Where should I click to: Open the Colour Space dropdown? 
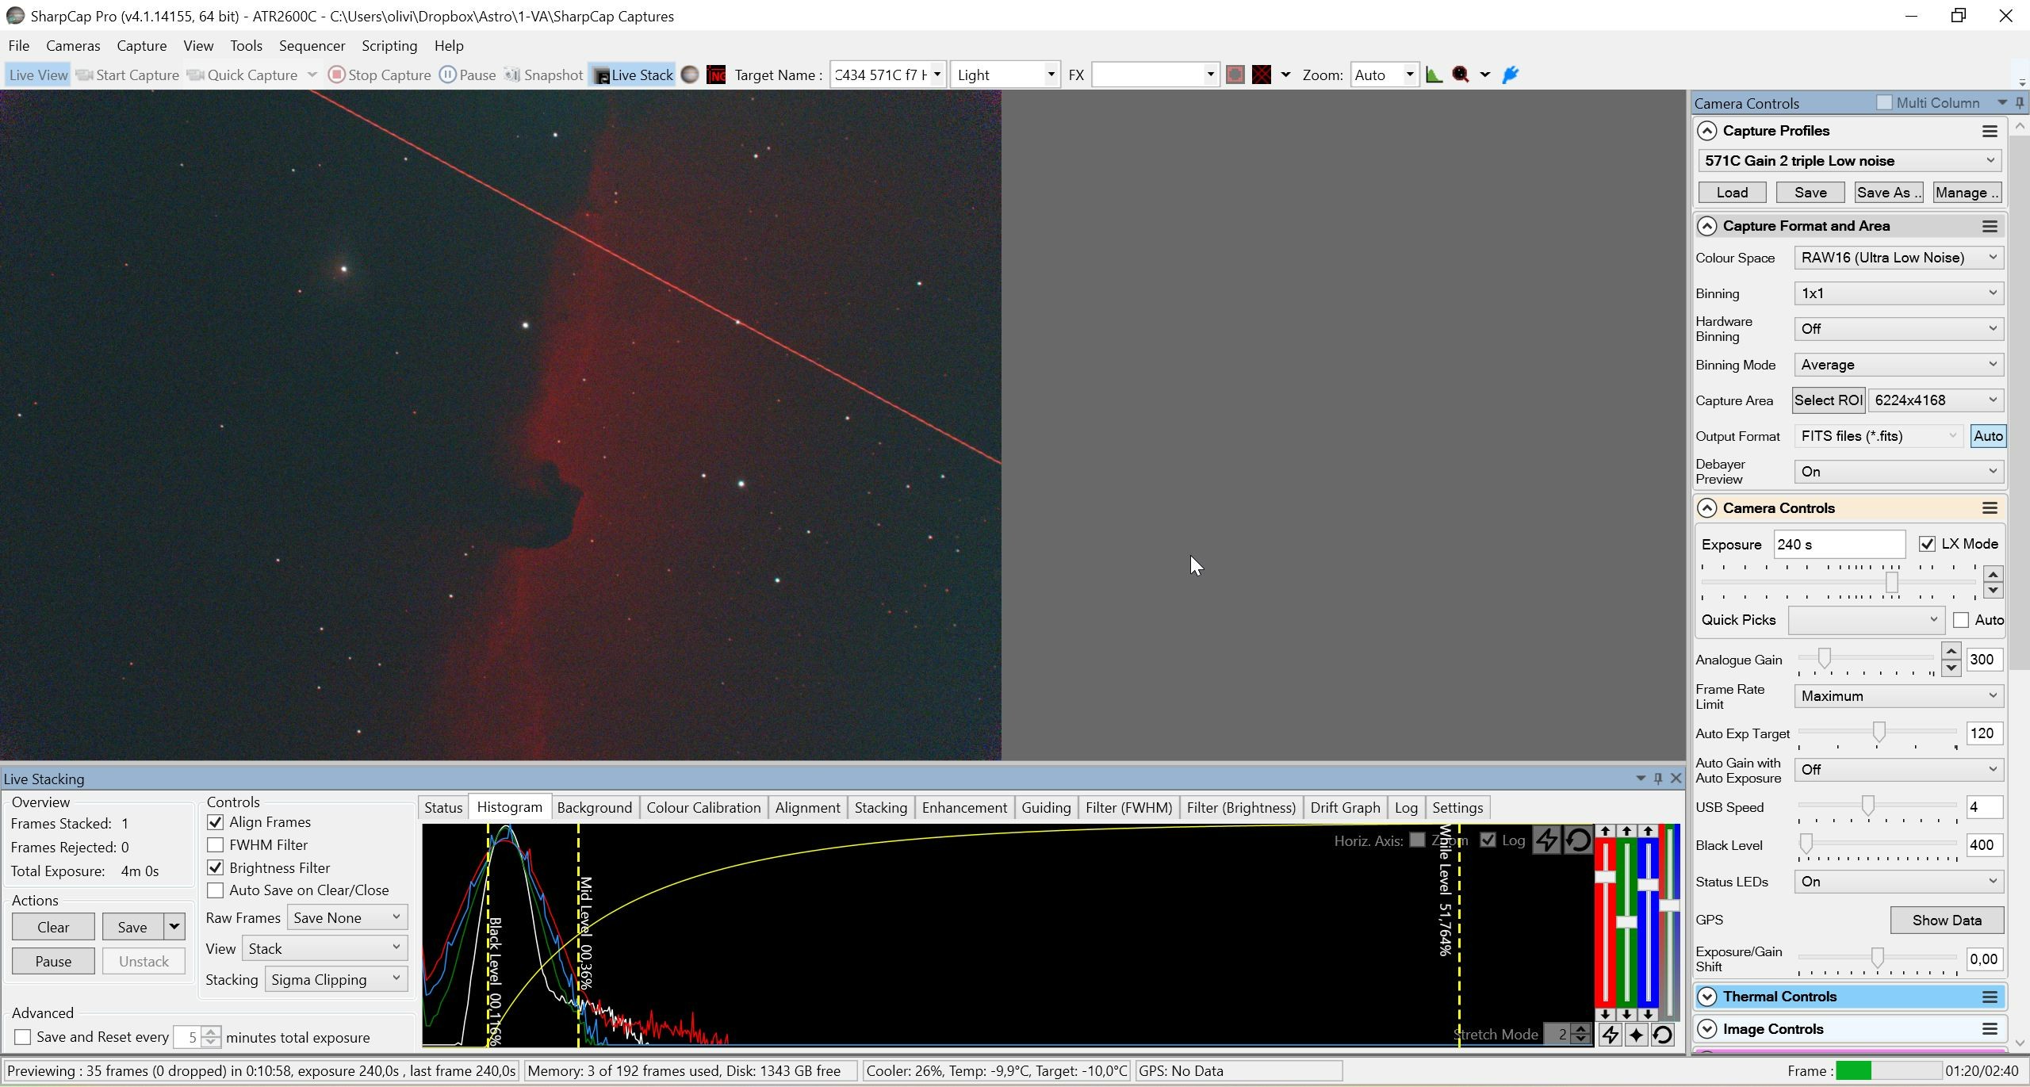[x=1898, y=258]
